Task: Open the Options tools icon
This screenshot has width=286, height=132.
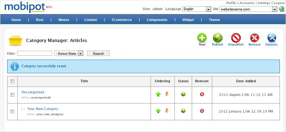Action: (271, 38)
